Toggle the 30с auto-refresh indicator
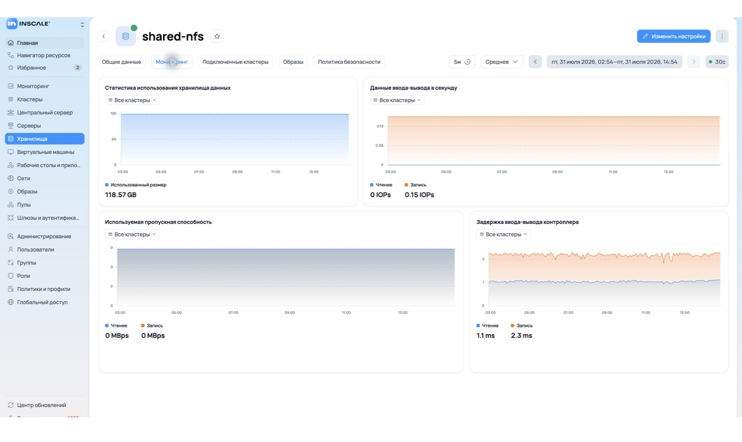 click(x=717, y=62)
